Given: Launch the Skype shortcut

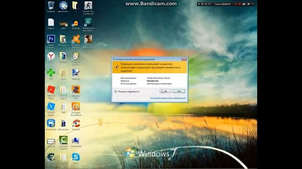Looking at the screenshot, I should coord(75,158).
